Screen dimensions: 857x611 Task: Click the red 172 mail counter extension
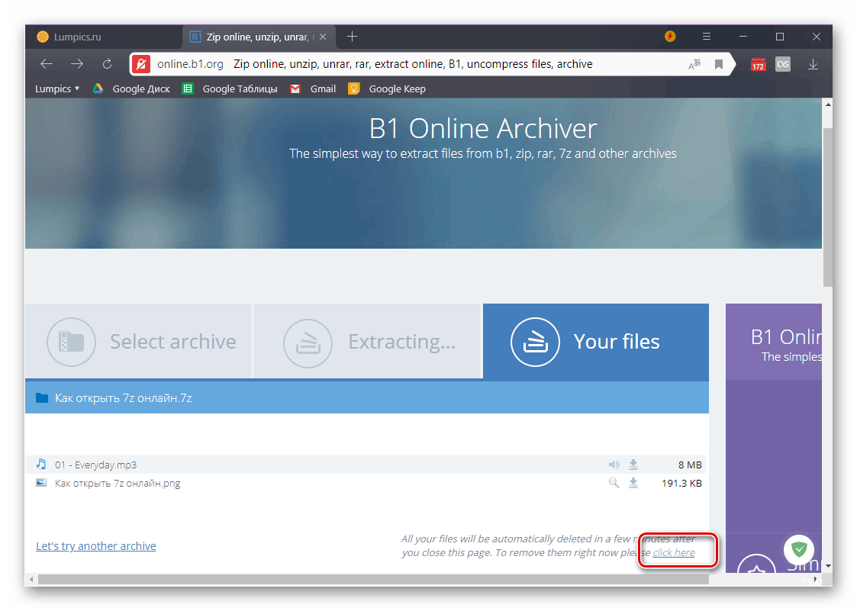tap(758, 64)
